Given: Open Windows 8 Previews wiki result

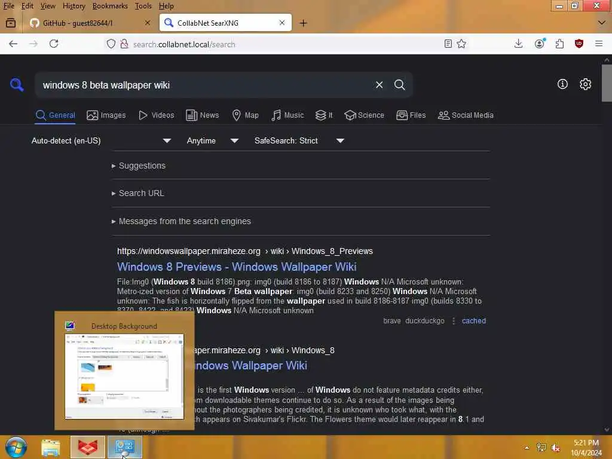Looking at the screenshot, I should (237, 267).
